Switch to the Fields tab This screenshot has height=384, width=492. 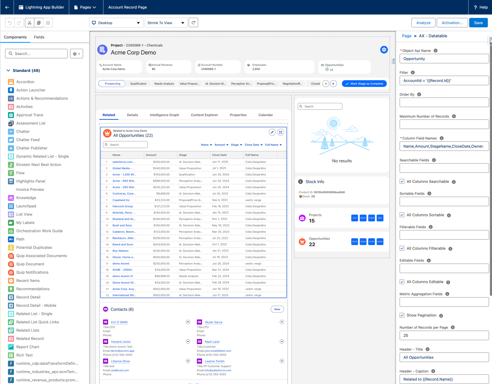tap(39, 37)
